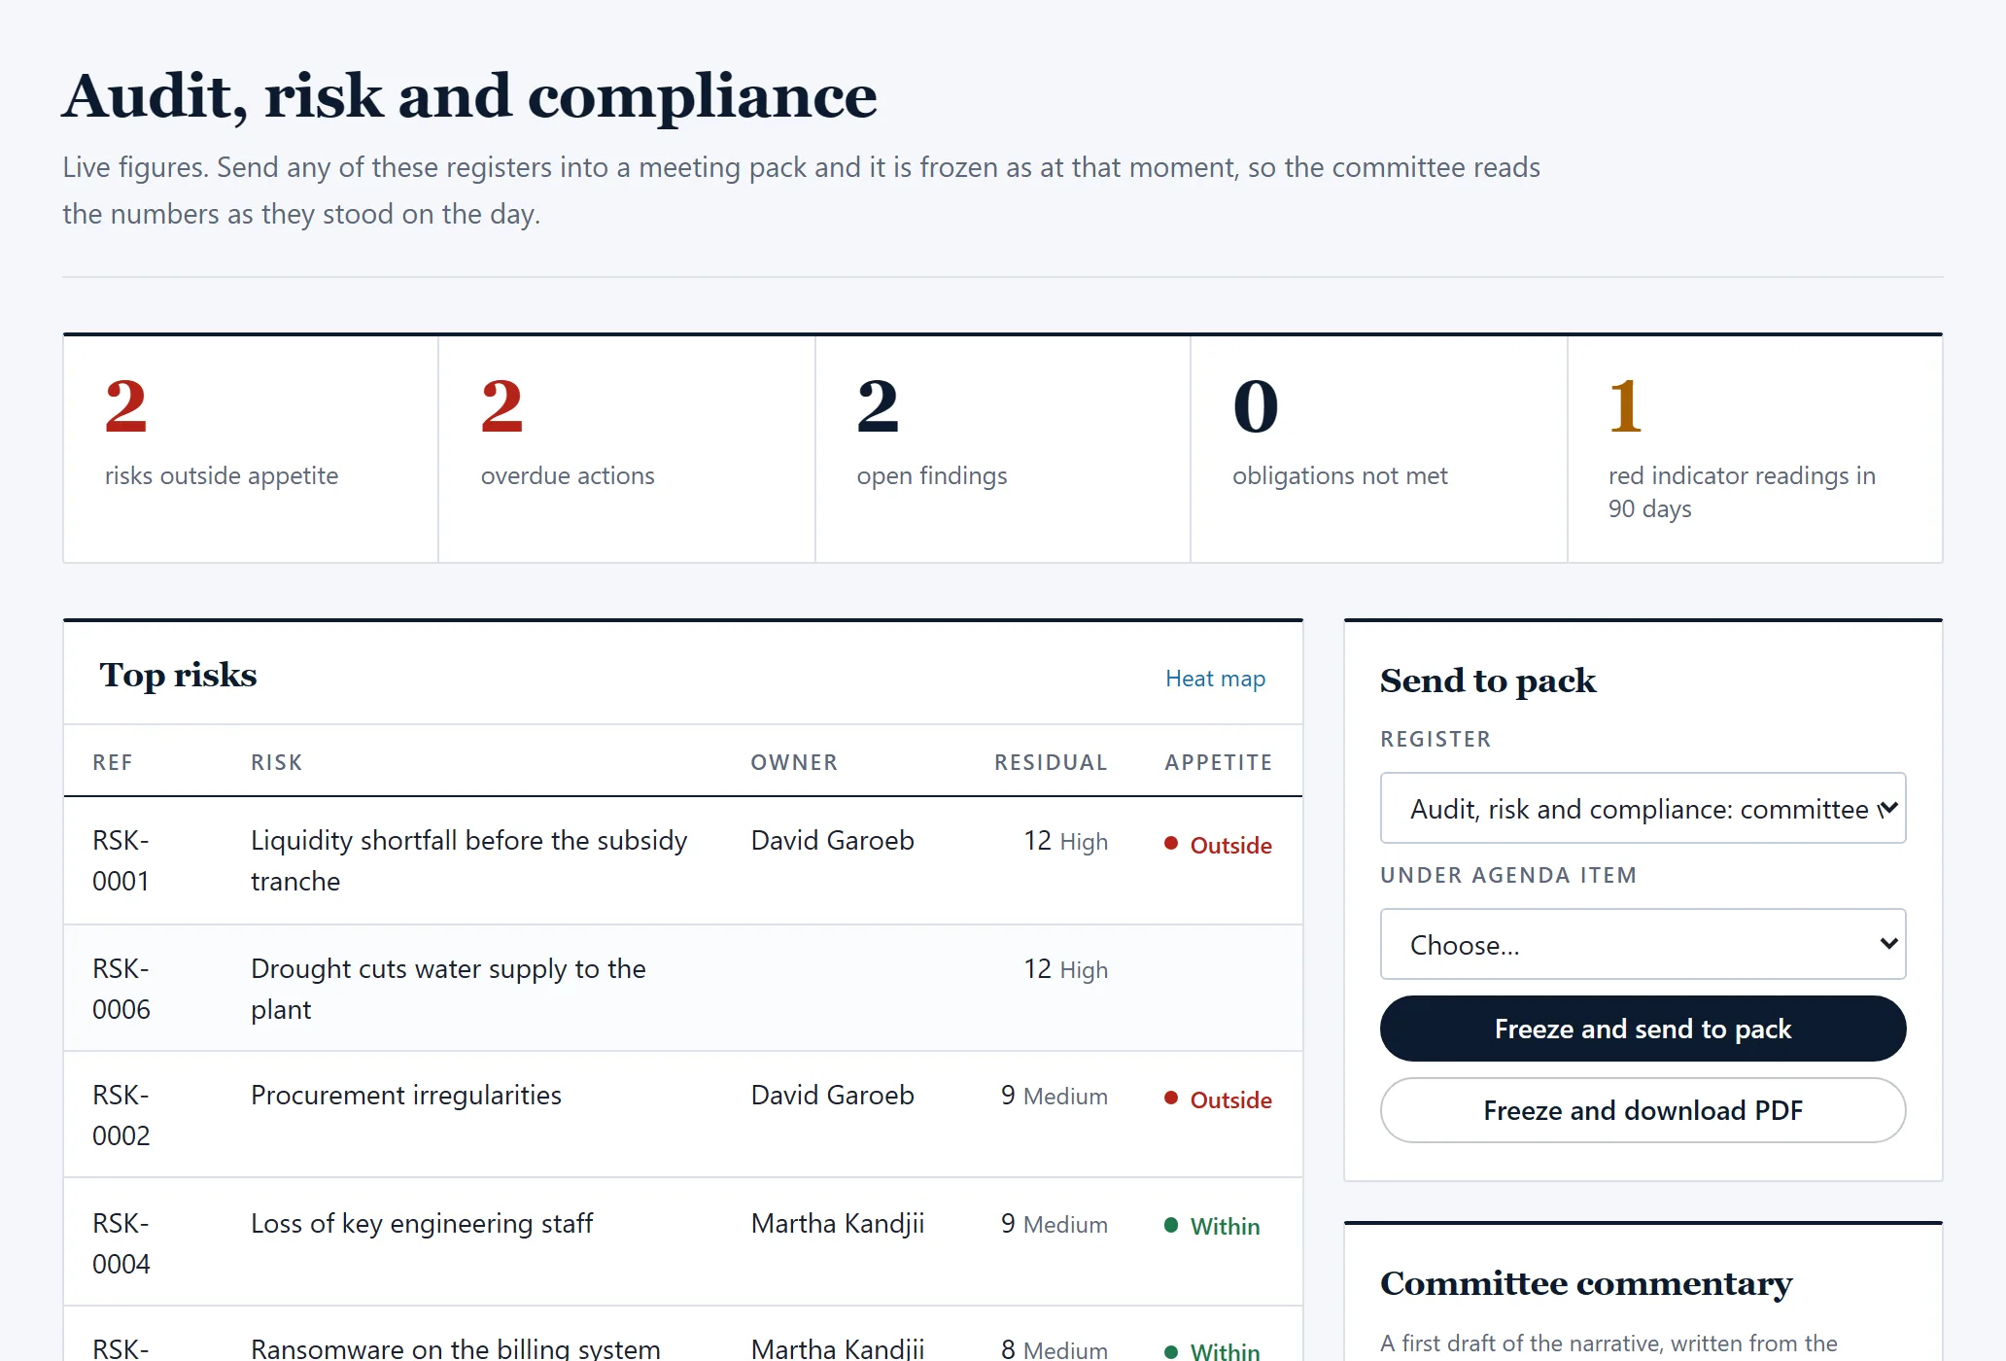This screenshot has width=2006, height=1361.
Task: Click owner David Garoeb in RSK-0001 row
Action: (833, 841)
